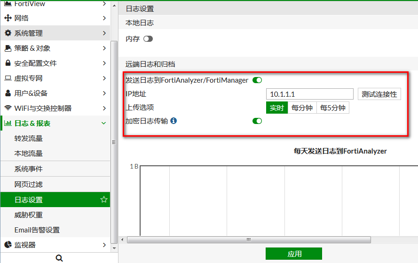
Task: Collapse the 日志 & 报表 section chevron
Action: pos(104,123)
